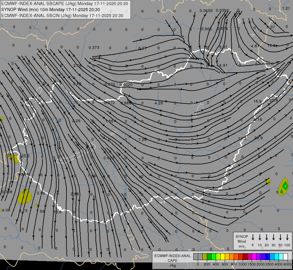
Task: Click the CAPE value 0.972
Action: (x=110, y=103)
